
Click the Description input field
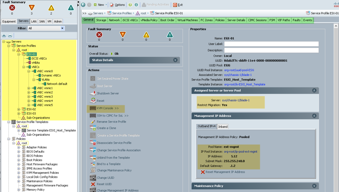pos(271,50)
